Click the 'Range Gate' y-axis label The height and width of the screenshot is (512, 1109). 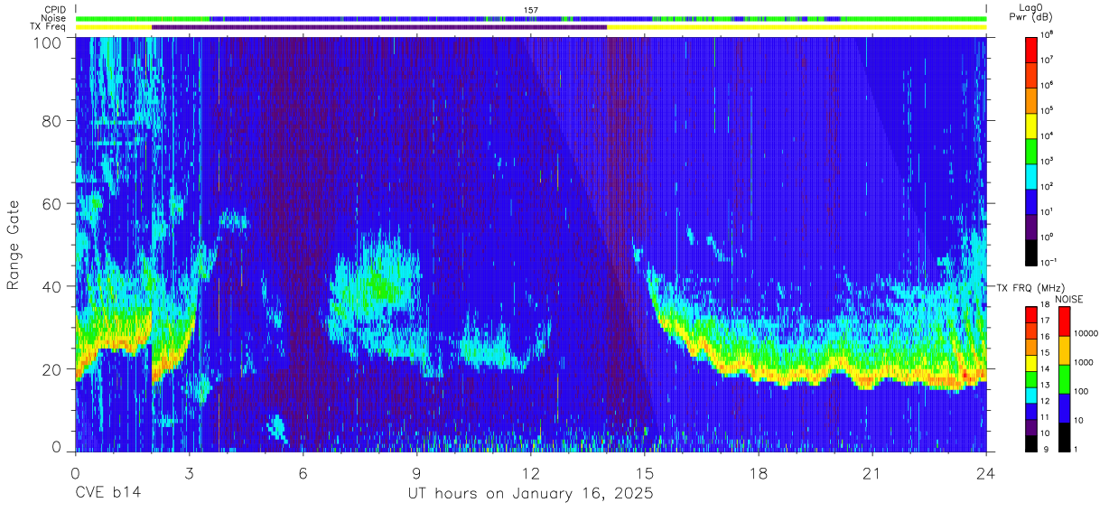point(14,246)
